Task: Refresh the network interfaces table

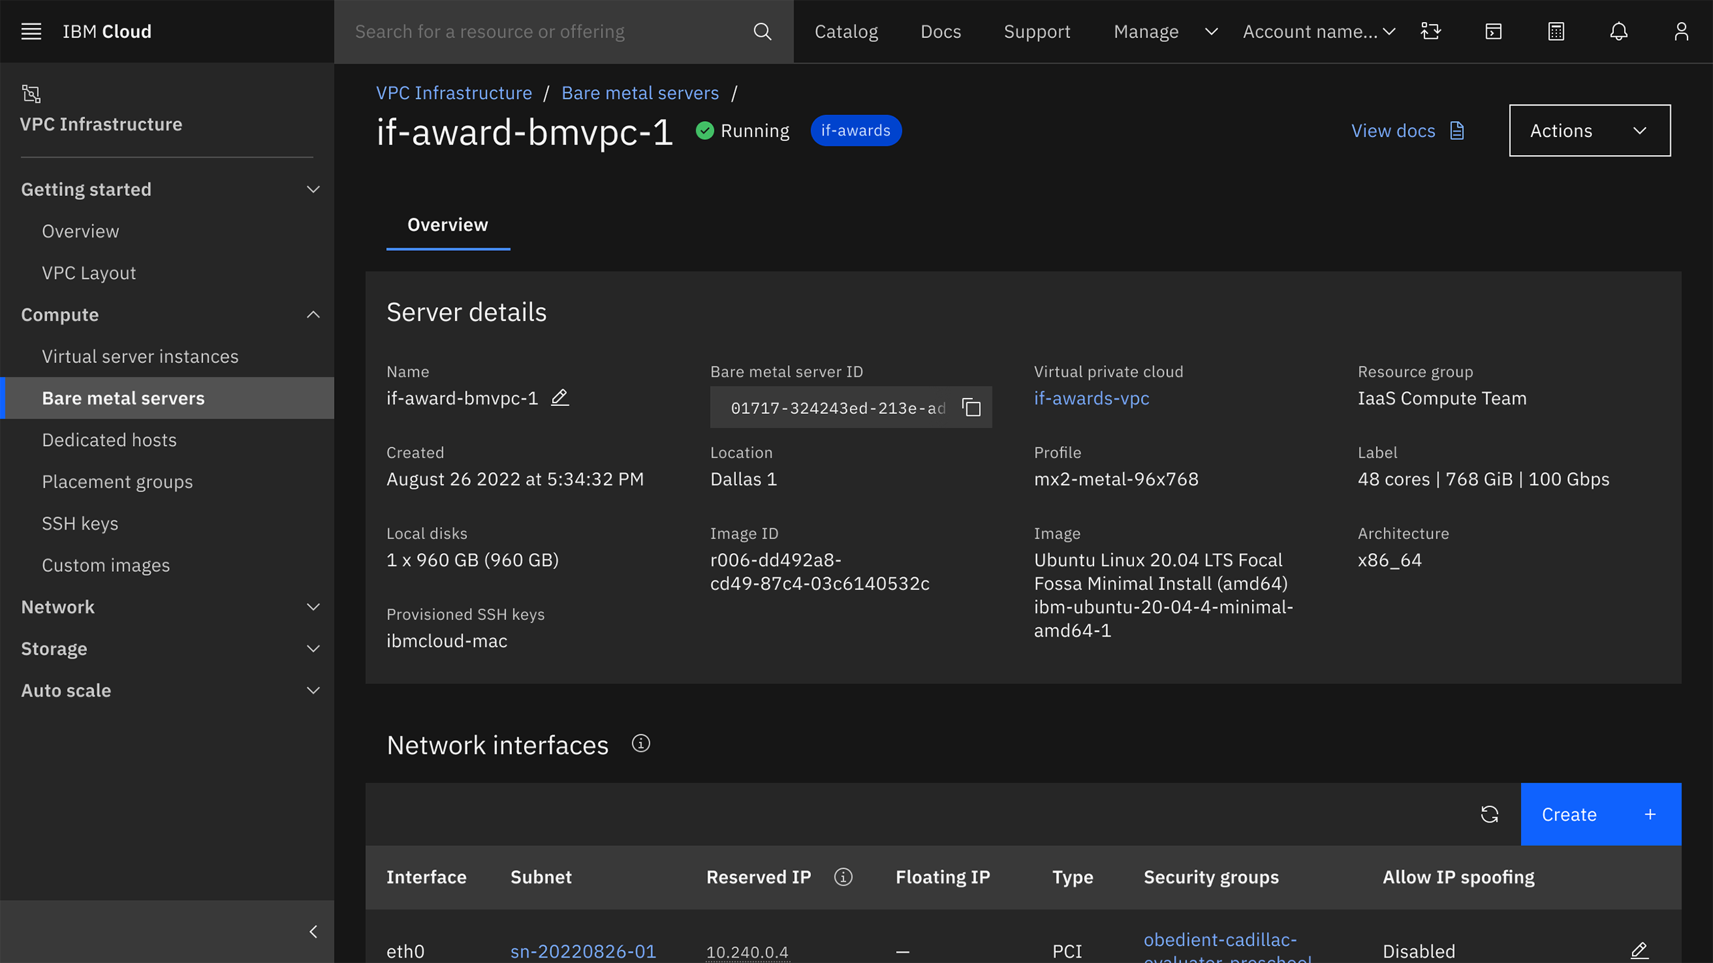Action: coord(1490,815)
